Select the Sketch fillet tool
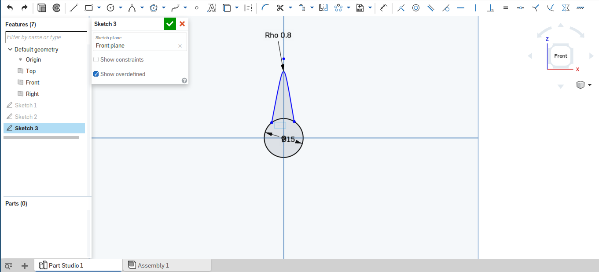599x272 pixels. [x=265, y=7]
